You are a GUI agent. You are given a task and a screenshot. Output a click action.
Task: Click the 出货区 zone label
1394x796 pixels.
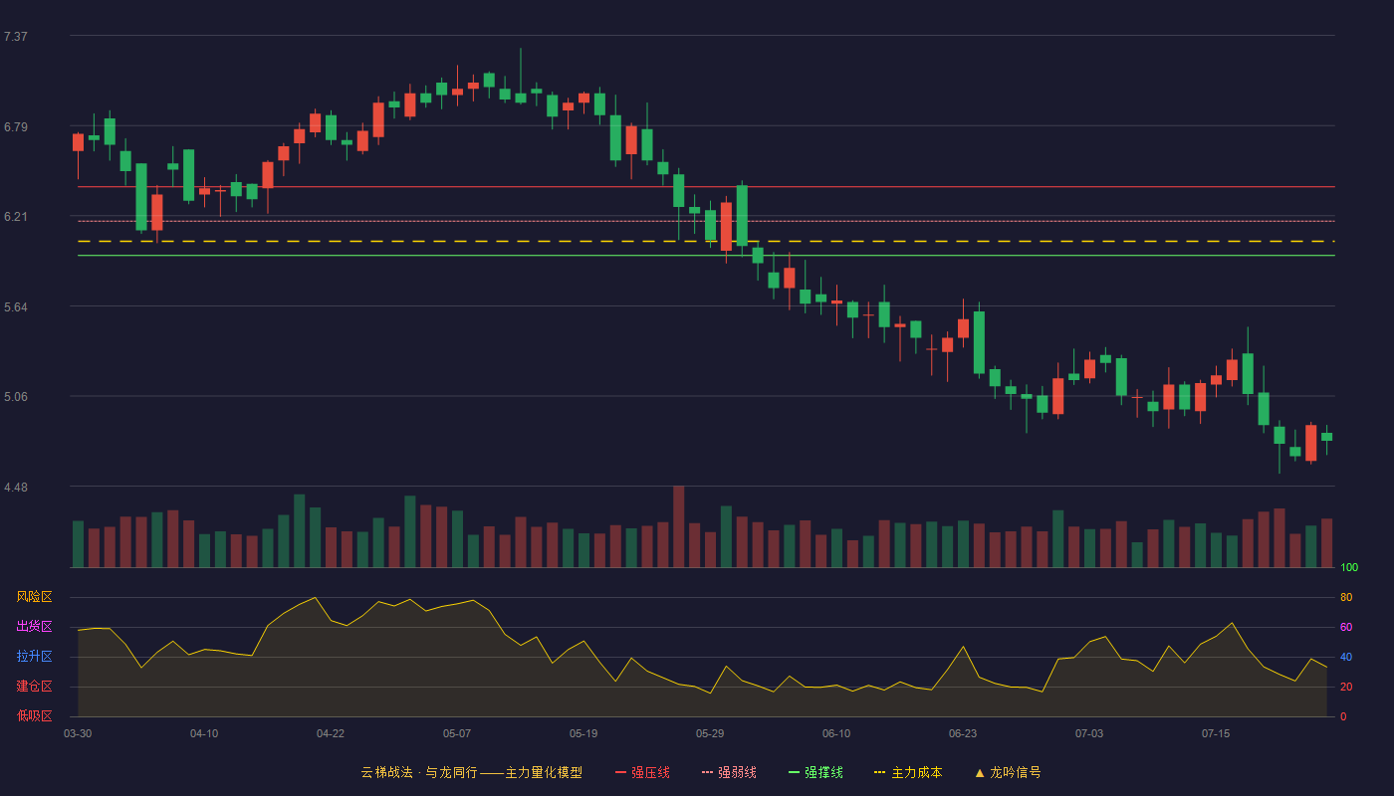point(34,627)
